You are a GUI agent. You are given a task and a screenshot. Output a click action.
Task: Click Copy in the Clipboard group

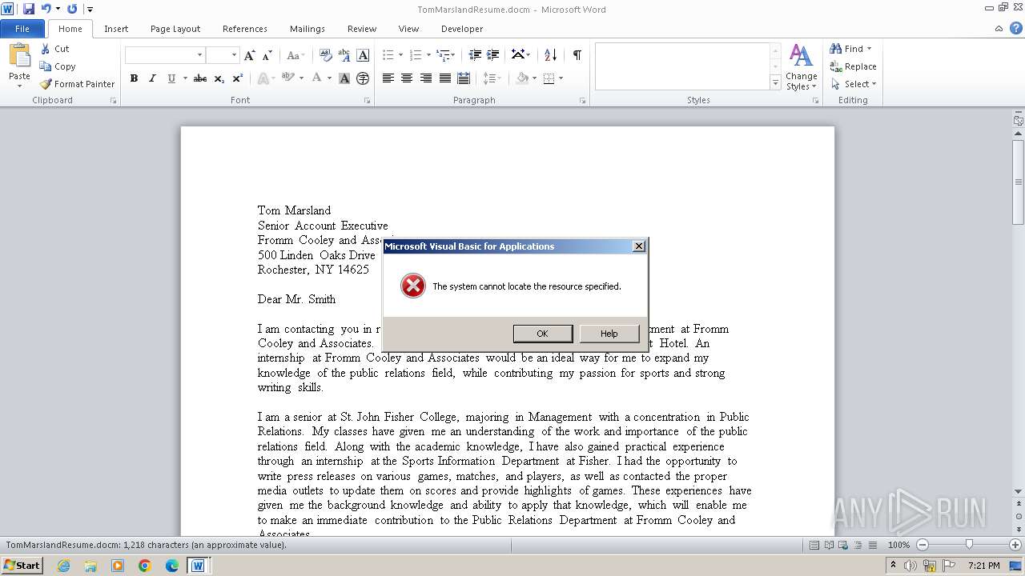click(x=58, y=66)
